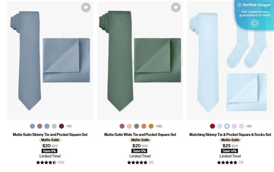Viewport: 274px width, 172px height.
Task: Click the green wide tie product image
Action: (x=140, y=61)
